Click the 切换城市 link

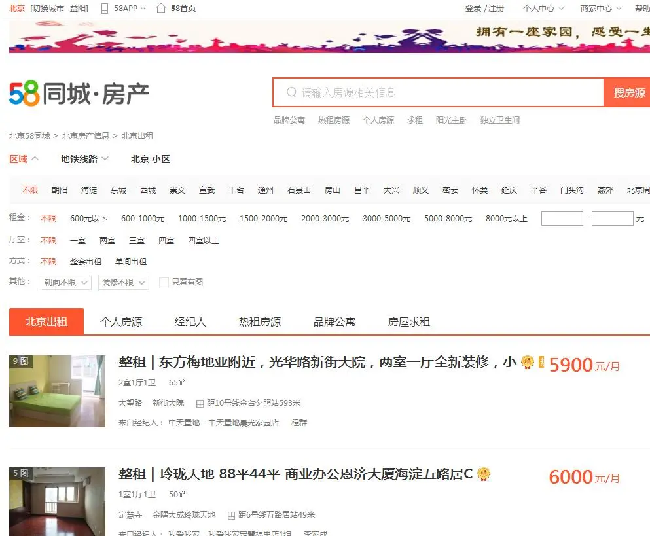pyautogui.click(x=48, y=9)
